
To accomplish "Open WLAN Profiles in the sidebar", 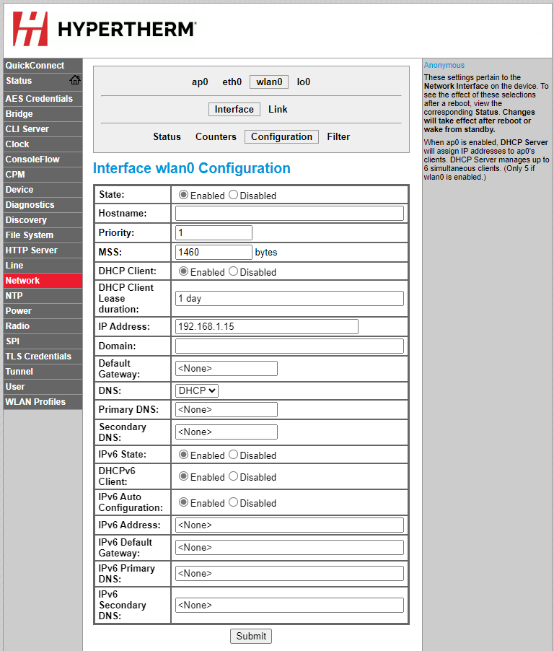I will tap(35, 402).
